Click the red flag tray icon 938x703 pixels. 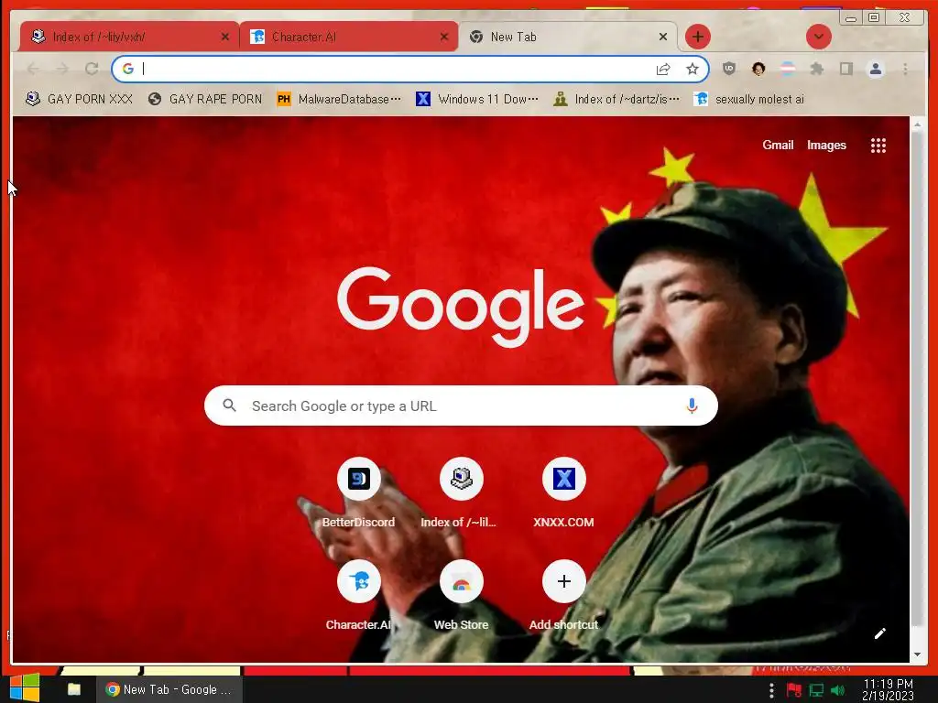794,690
